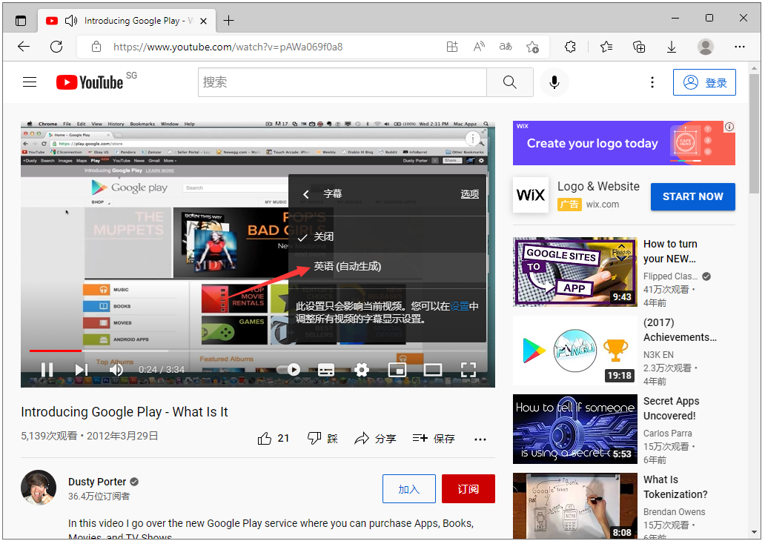This screenshot has width=765, height=541.
Task: Subscribe with the 订阅 button
Action: pyautogui.click(x=468, y=489)
